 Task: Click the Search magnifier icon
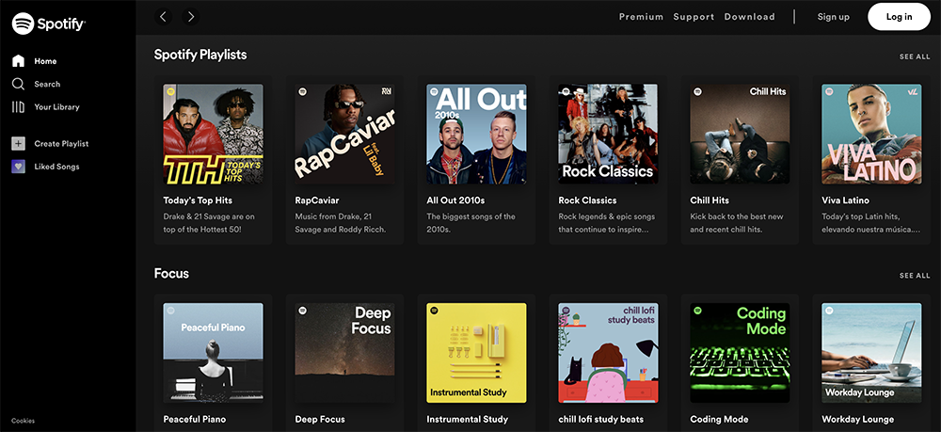point(19,84)
